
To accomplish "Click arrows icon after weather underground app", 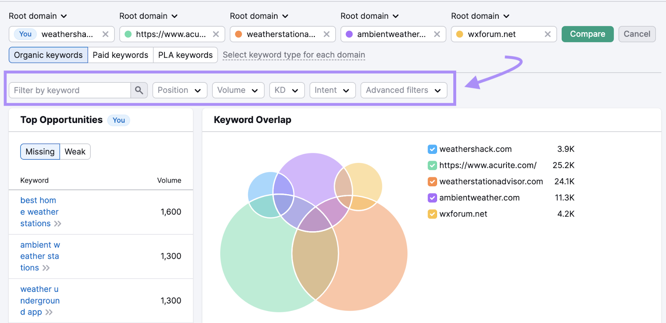I will pyautogui.click(x=49, y=312).
